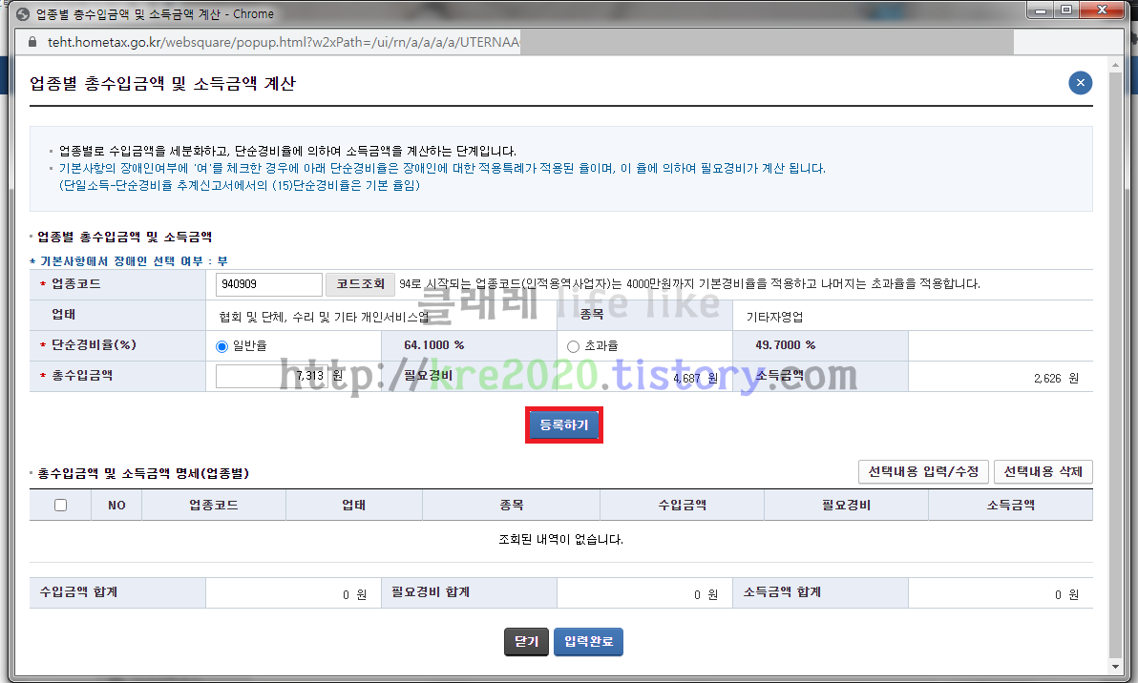Screen dimensions: 1138x683
Task: Click the 등록하기 button
Action: pyautogui.click(x=564, y=424)
